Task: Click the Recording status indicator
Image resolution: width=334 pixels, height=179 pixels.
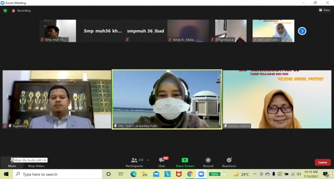Action: click(21, 10)
